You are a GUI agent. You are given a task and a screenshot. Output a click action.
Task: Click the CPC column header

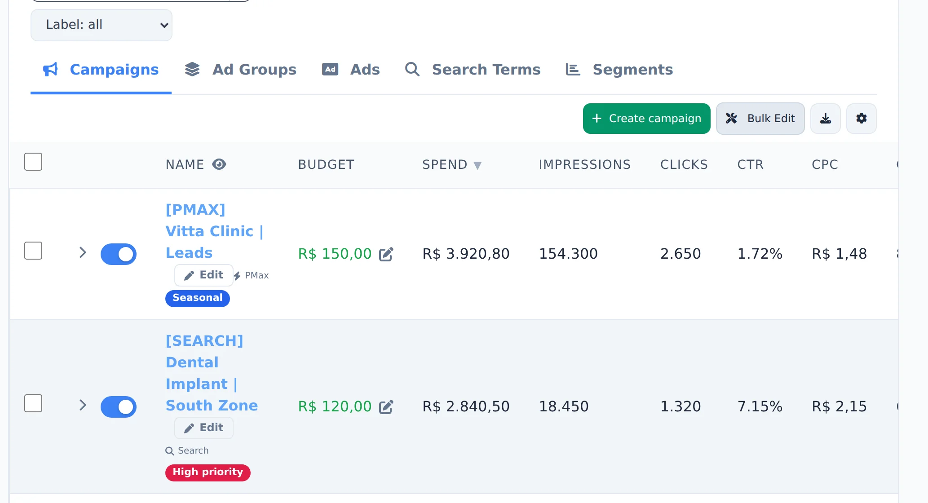pos(825,165)
